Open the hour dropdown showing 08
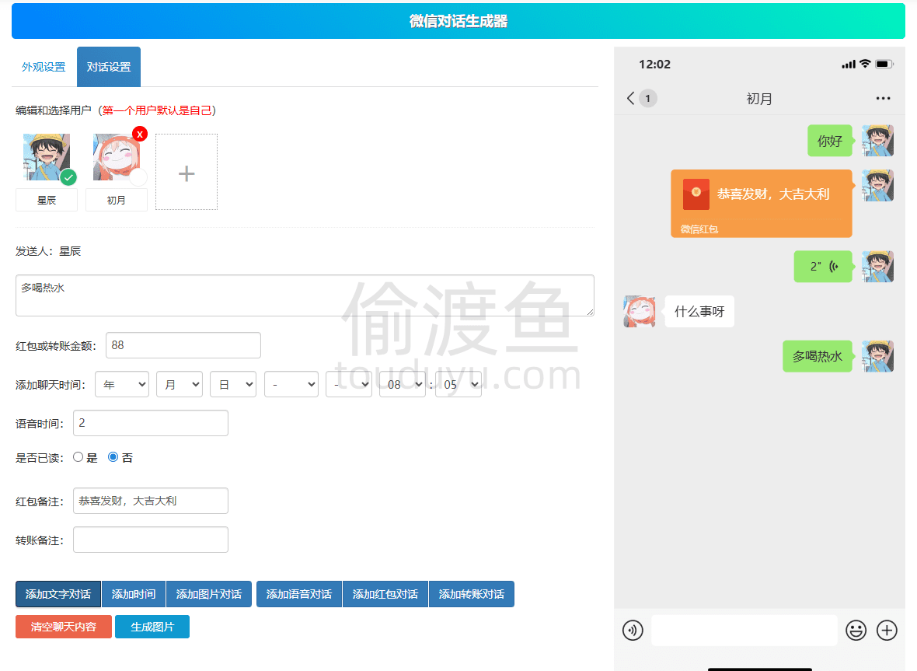The image size is (917, 671). coord(403,384)
